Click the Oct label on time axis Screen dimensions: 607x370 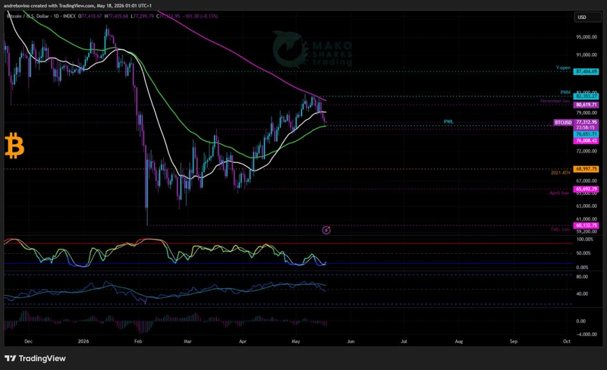coord(567,341)
